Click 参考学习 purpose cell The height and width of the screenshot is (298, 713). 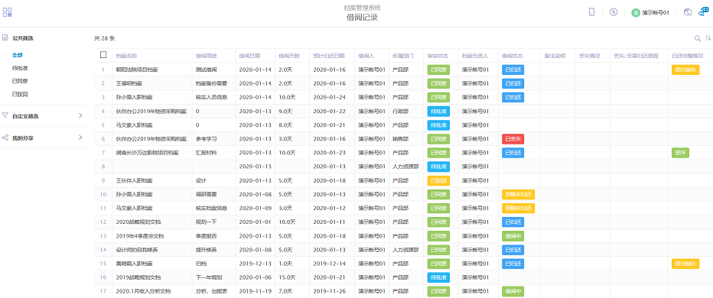point(206,139)
